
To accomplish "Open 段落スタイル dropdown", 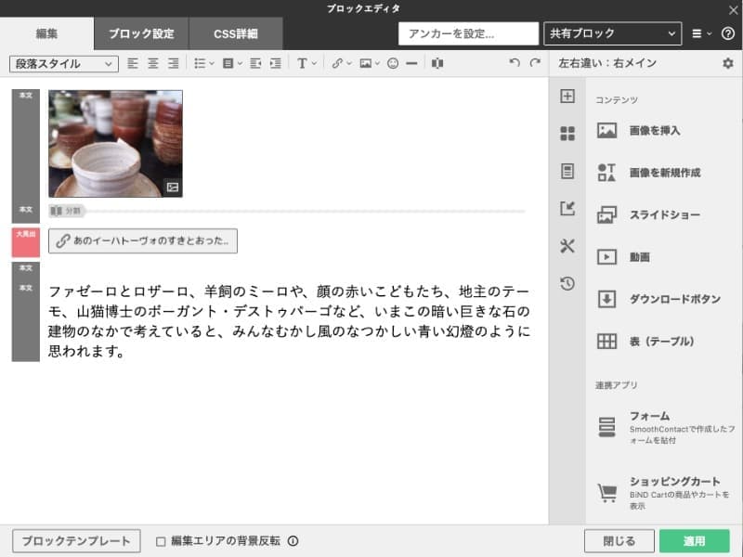I will point(63,63).
